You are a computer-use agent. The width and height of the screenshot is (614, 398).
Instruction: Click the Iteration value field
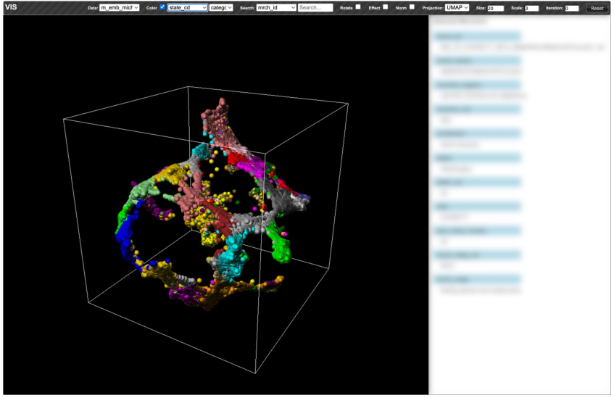pyautogui.click(x=571, y=8)
